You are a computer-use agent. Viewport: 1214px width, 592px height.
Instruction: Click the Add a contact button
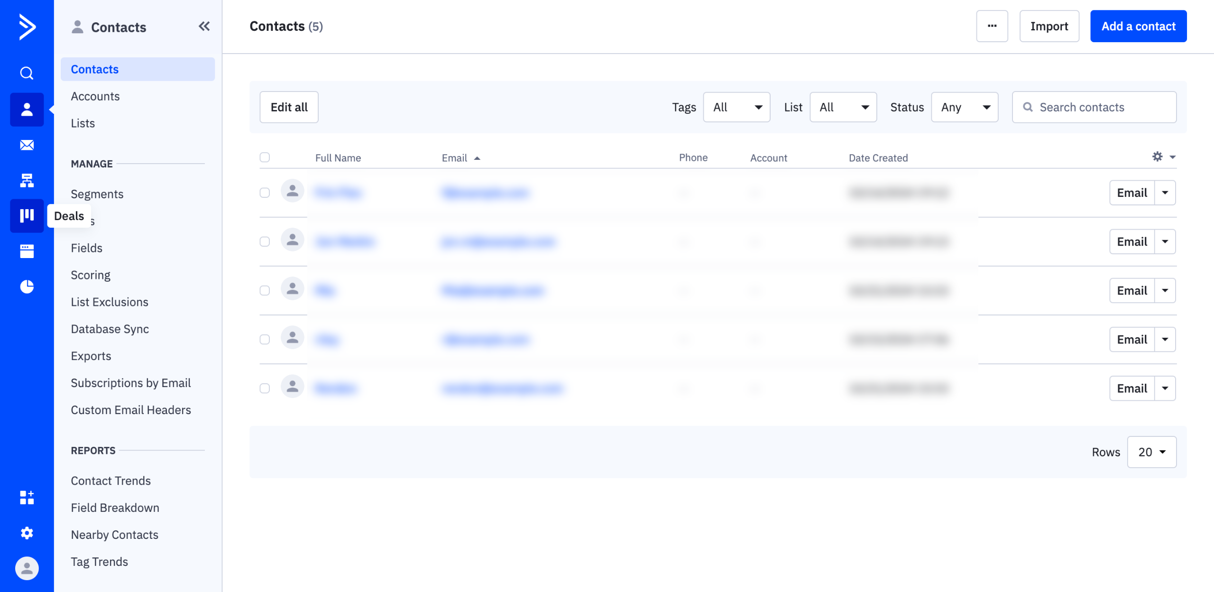[x=1138, y=27]
